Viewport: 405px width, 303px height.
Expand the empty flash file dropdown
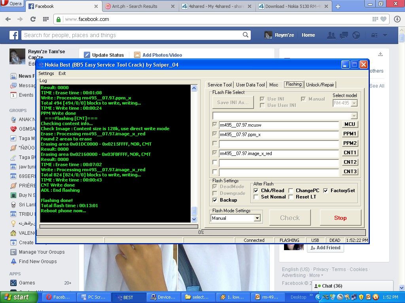[x=354, y=116]
